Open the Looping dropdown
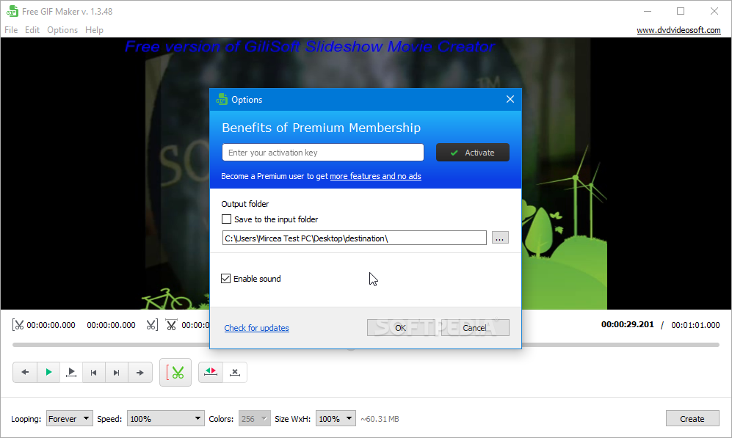The height and width of the screenshot is (438, 732). (70, 419)
